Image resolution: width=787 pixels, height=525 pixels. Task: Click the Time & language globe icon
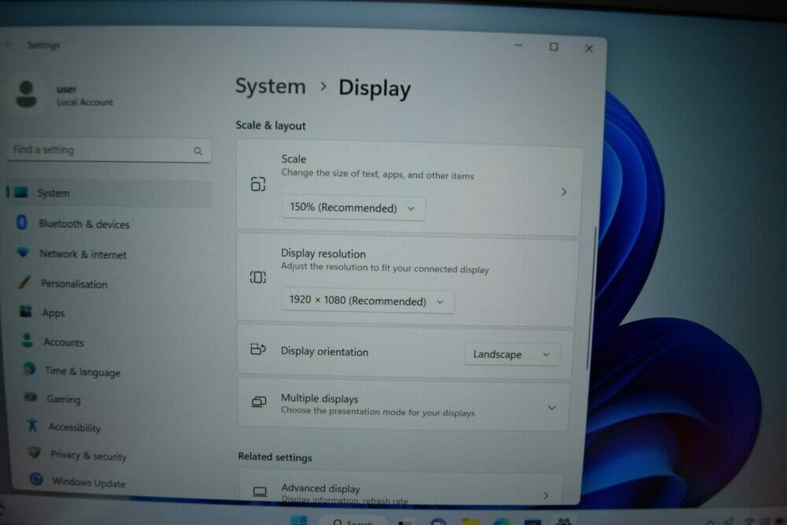[x=30, y=369]
